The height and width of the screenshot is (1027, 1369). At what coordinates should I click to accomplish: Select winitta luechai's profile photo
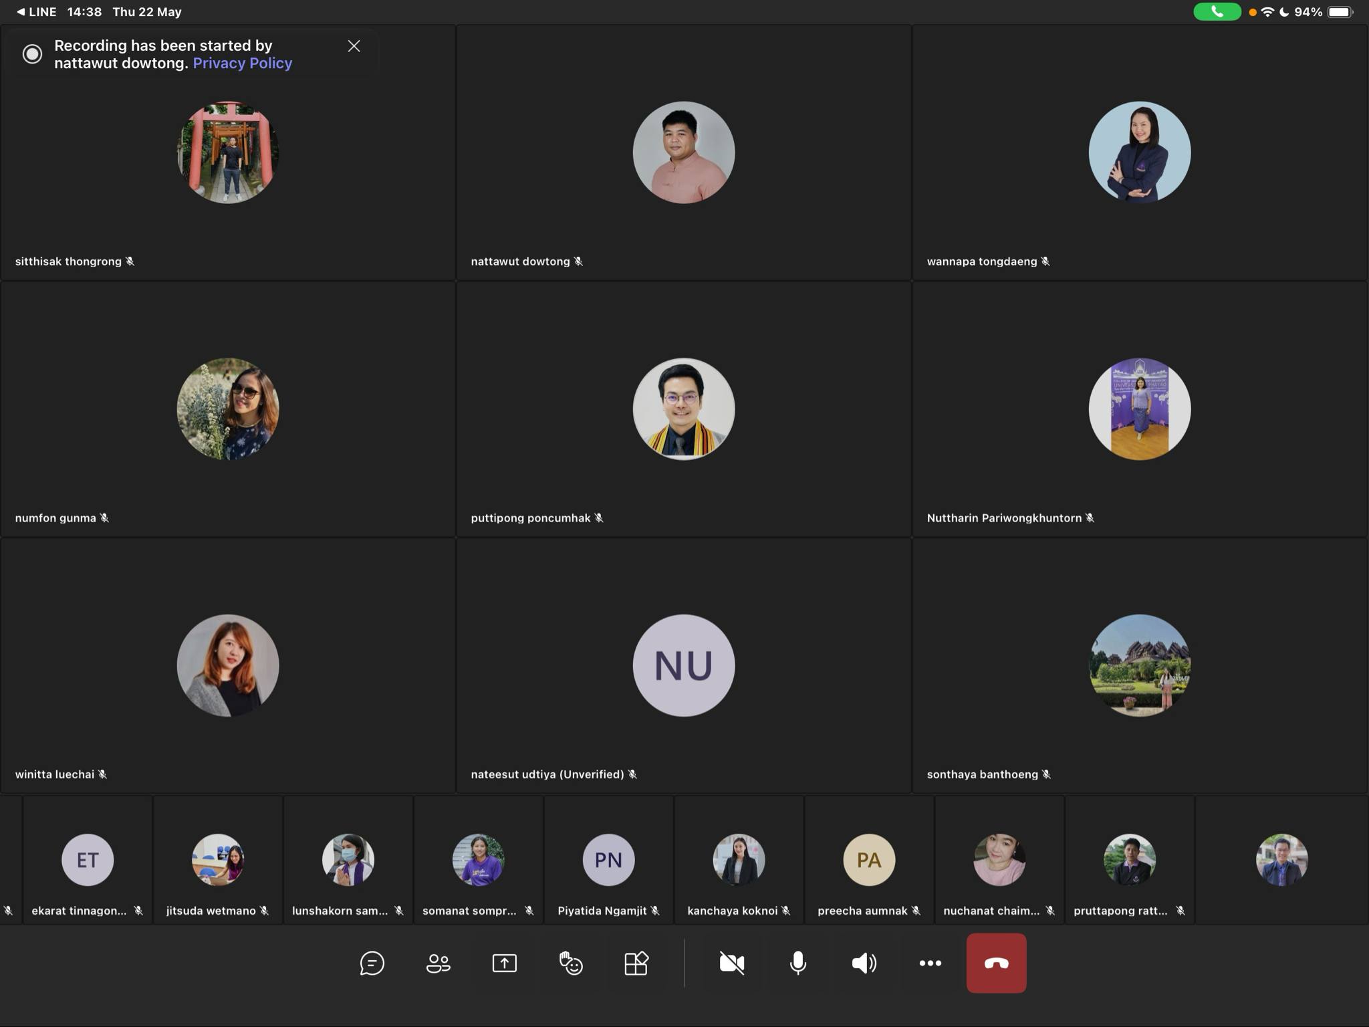click(x=228, y=665)
